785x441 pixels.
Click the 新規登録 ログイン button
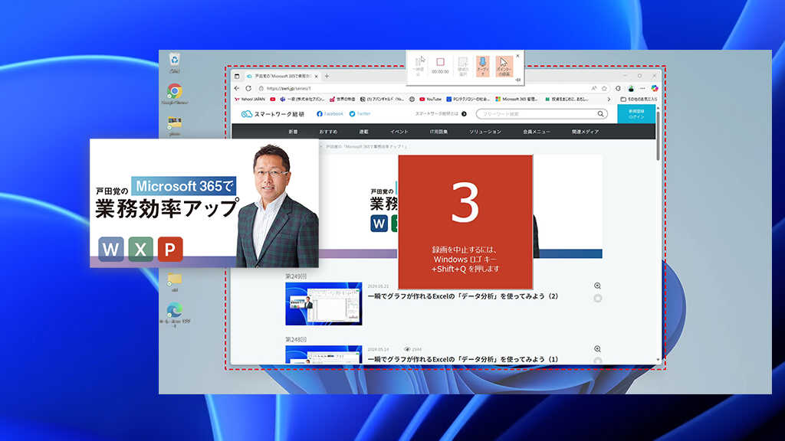coord(636,114)
